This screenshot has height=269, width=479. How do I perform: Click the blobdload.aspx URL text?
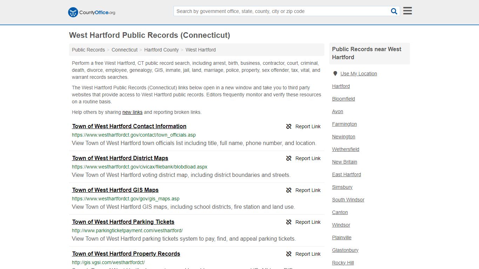(140, 167)
